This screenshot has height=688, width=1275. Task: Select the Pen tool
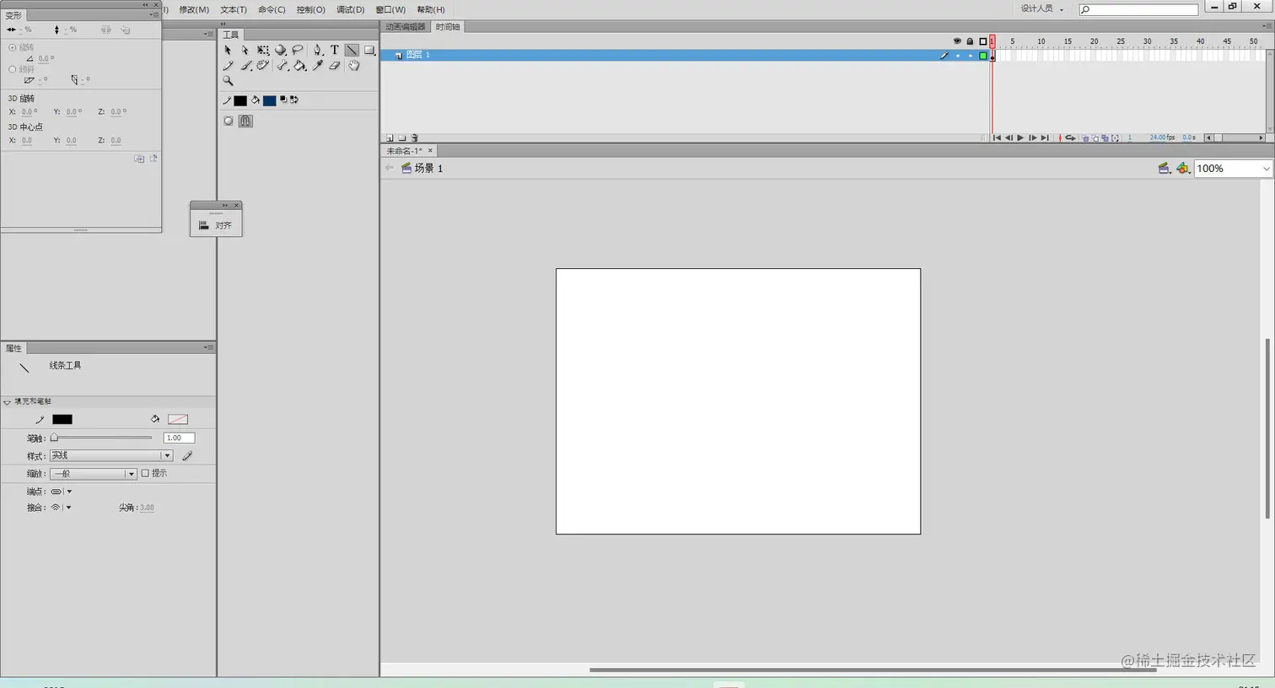[x=318, y=51]
